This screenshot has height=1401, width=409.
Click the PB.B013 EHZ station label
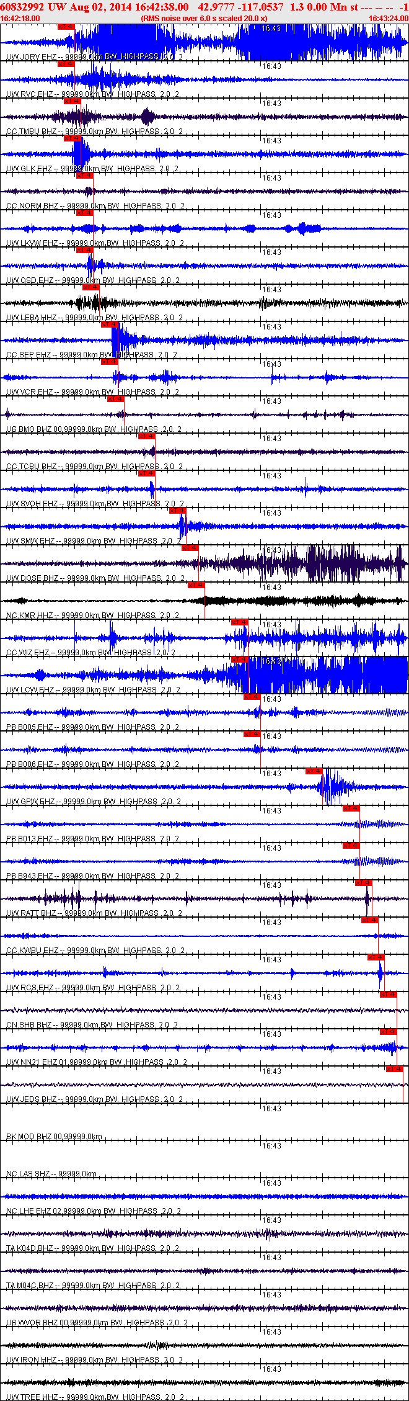tap(93, 838)
